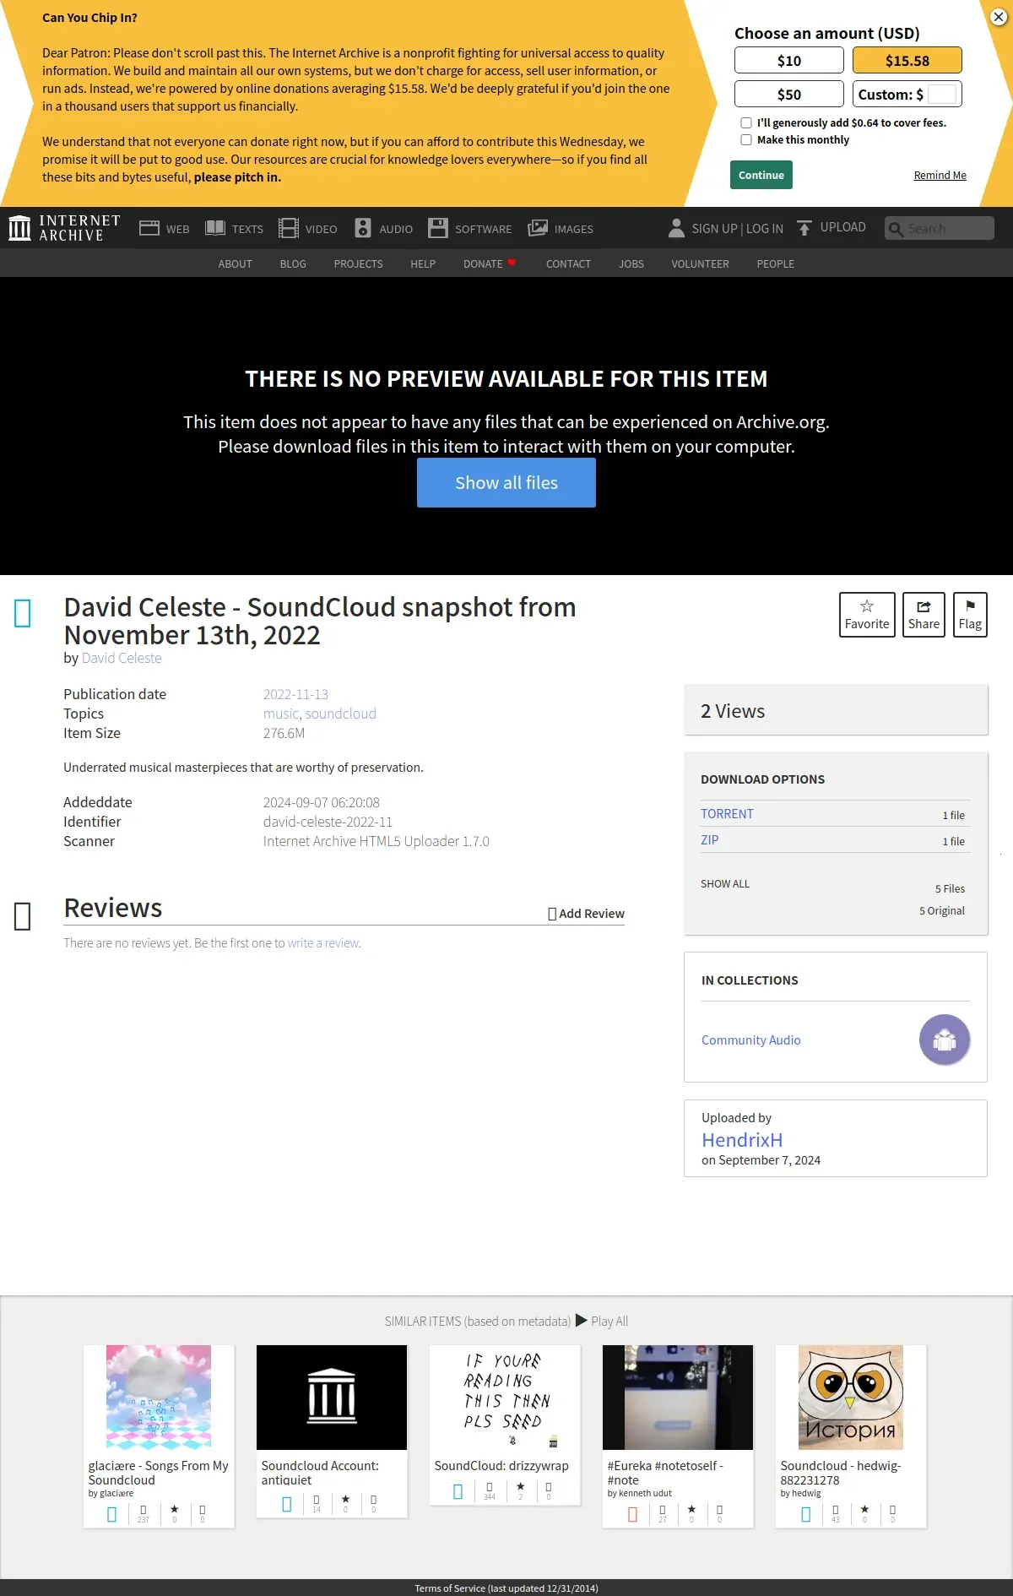
Task: Open the About menu item
Action: [236, 263]
